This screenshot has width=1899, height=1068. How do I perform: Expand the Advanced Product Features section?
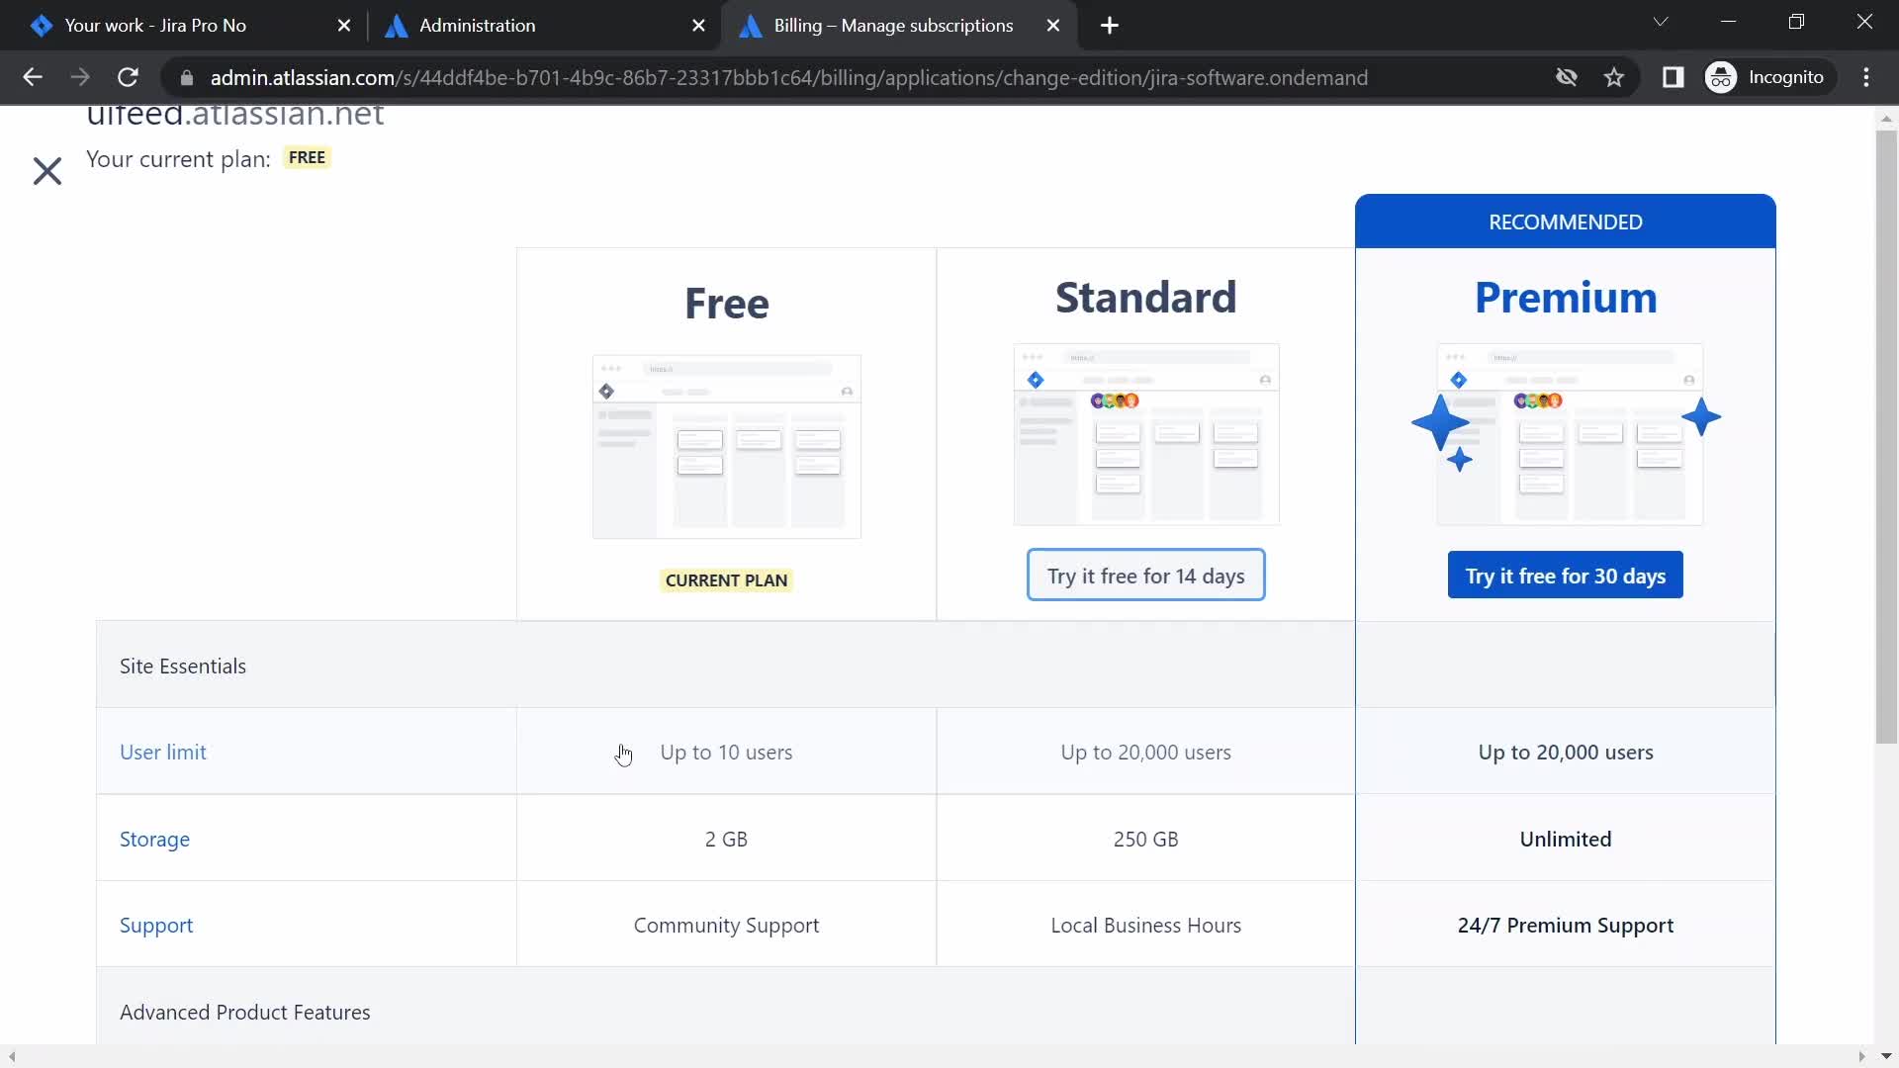click(x=245, y=1011)
